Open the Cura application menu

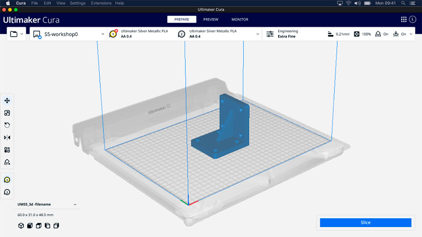(x=21, y=3)
